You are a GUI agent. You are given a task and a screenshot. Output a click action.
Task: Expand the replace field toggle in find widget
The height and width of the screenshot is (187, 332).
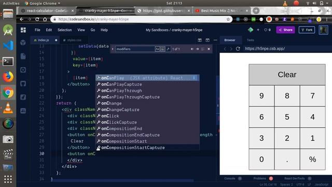click(x=113, y=49)
